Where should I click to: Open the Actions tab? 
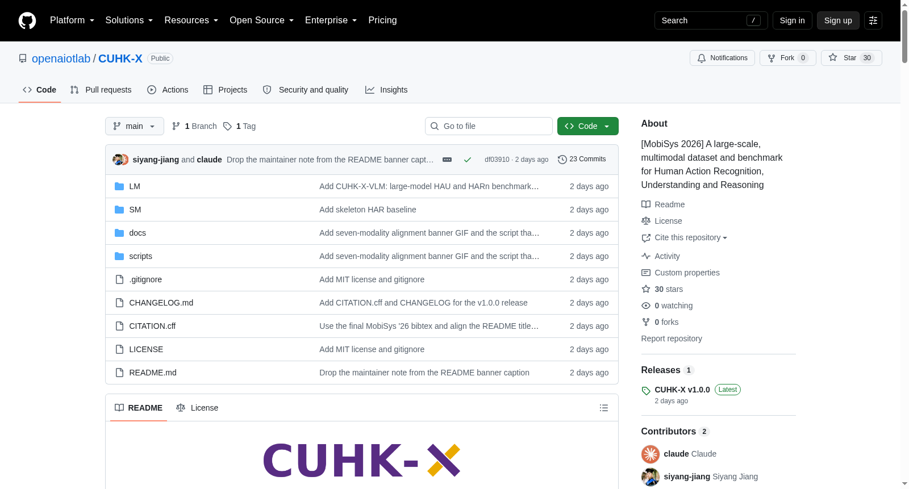(168, 90)
